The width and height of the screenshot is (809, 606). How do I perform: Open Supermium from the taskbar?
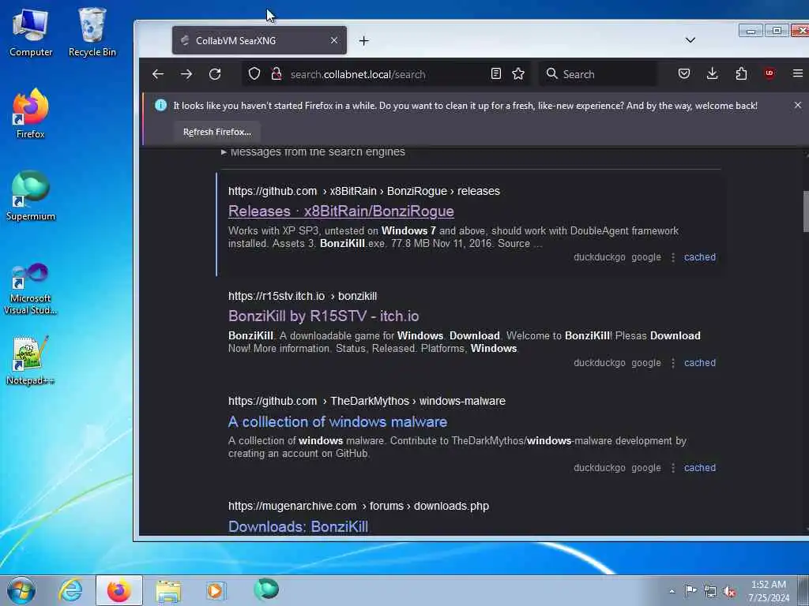(266, 589)
